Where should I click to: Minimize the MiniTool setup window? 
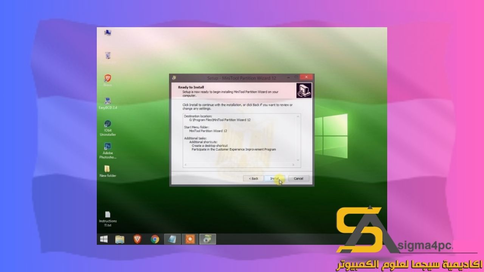(x=289, y=77)
